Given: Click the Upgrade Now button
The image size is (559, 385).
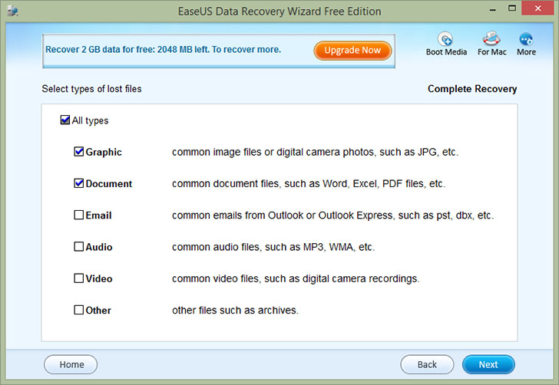Looking at the screenshot, I should point(352,50).
